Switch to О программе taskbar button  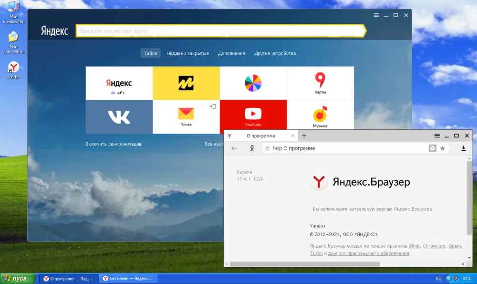[x=69, y=279]
